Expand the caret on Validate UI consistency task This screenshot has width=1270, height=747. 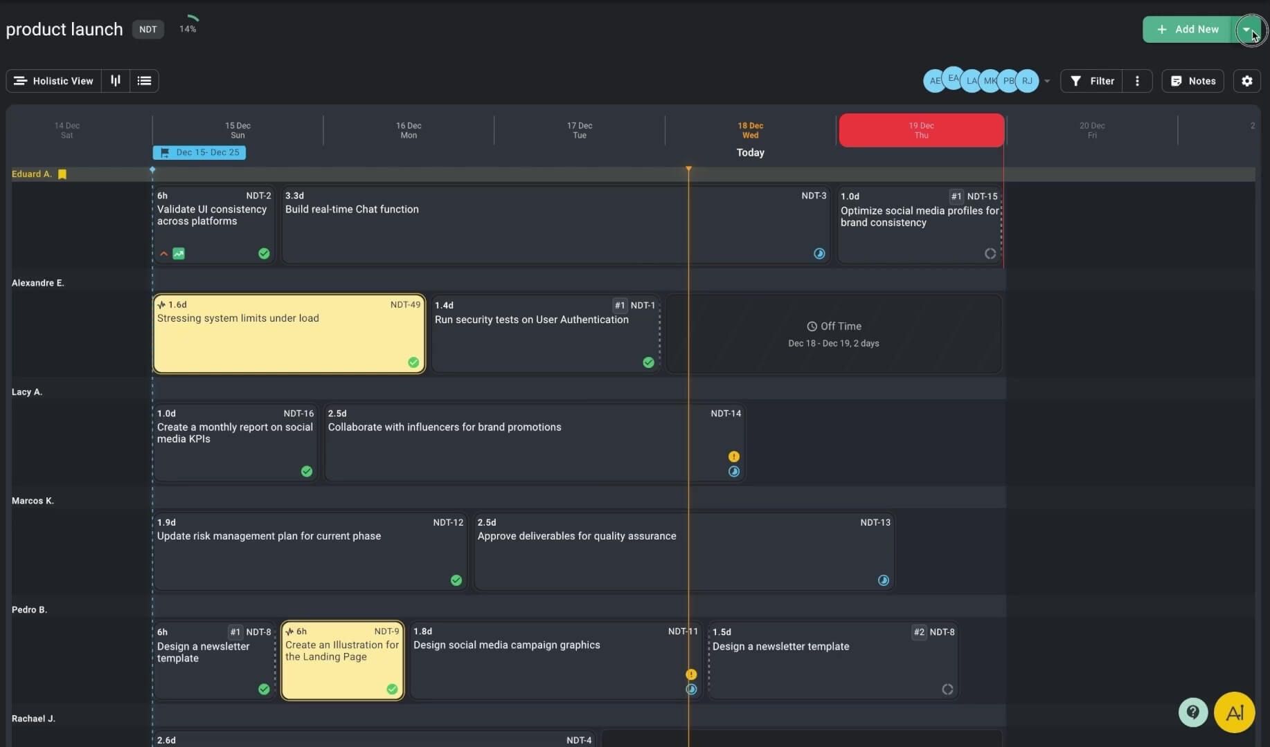point(163,254)
